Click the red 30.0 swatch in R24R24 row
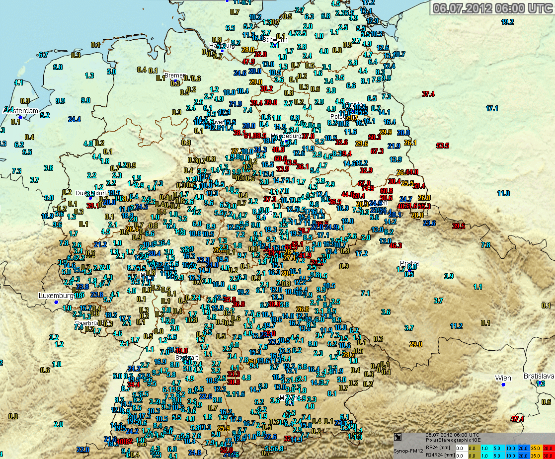 [549, 456]
